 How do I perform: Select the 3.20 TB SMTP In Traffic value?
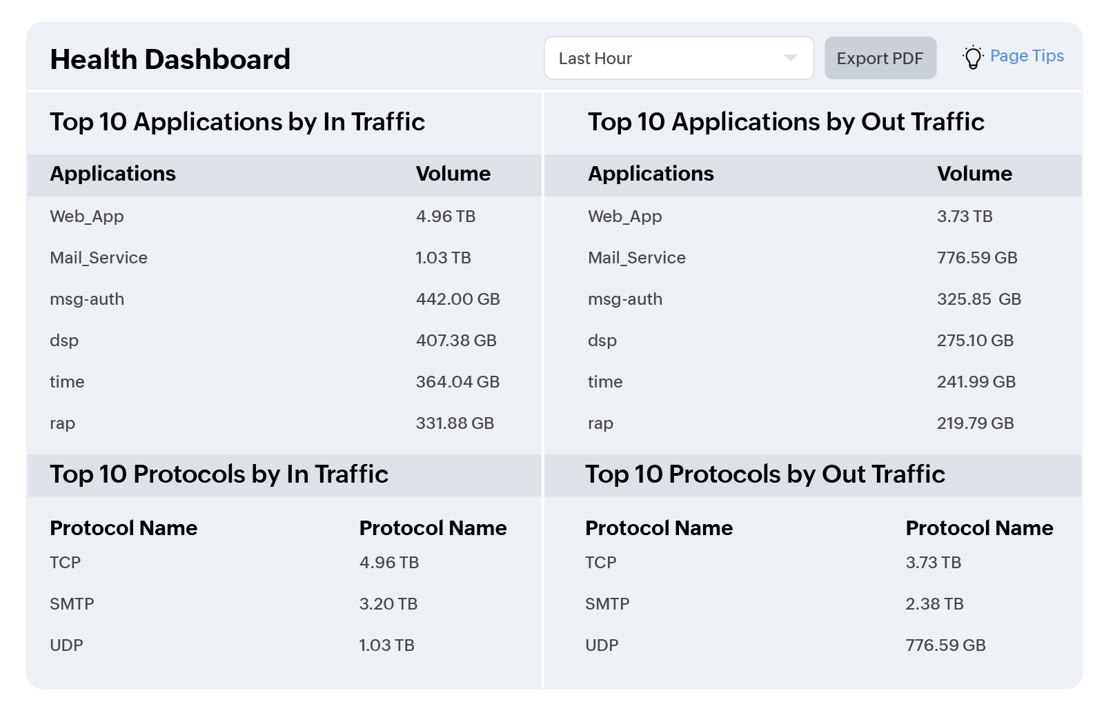[x=388, y=604]
